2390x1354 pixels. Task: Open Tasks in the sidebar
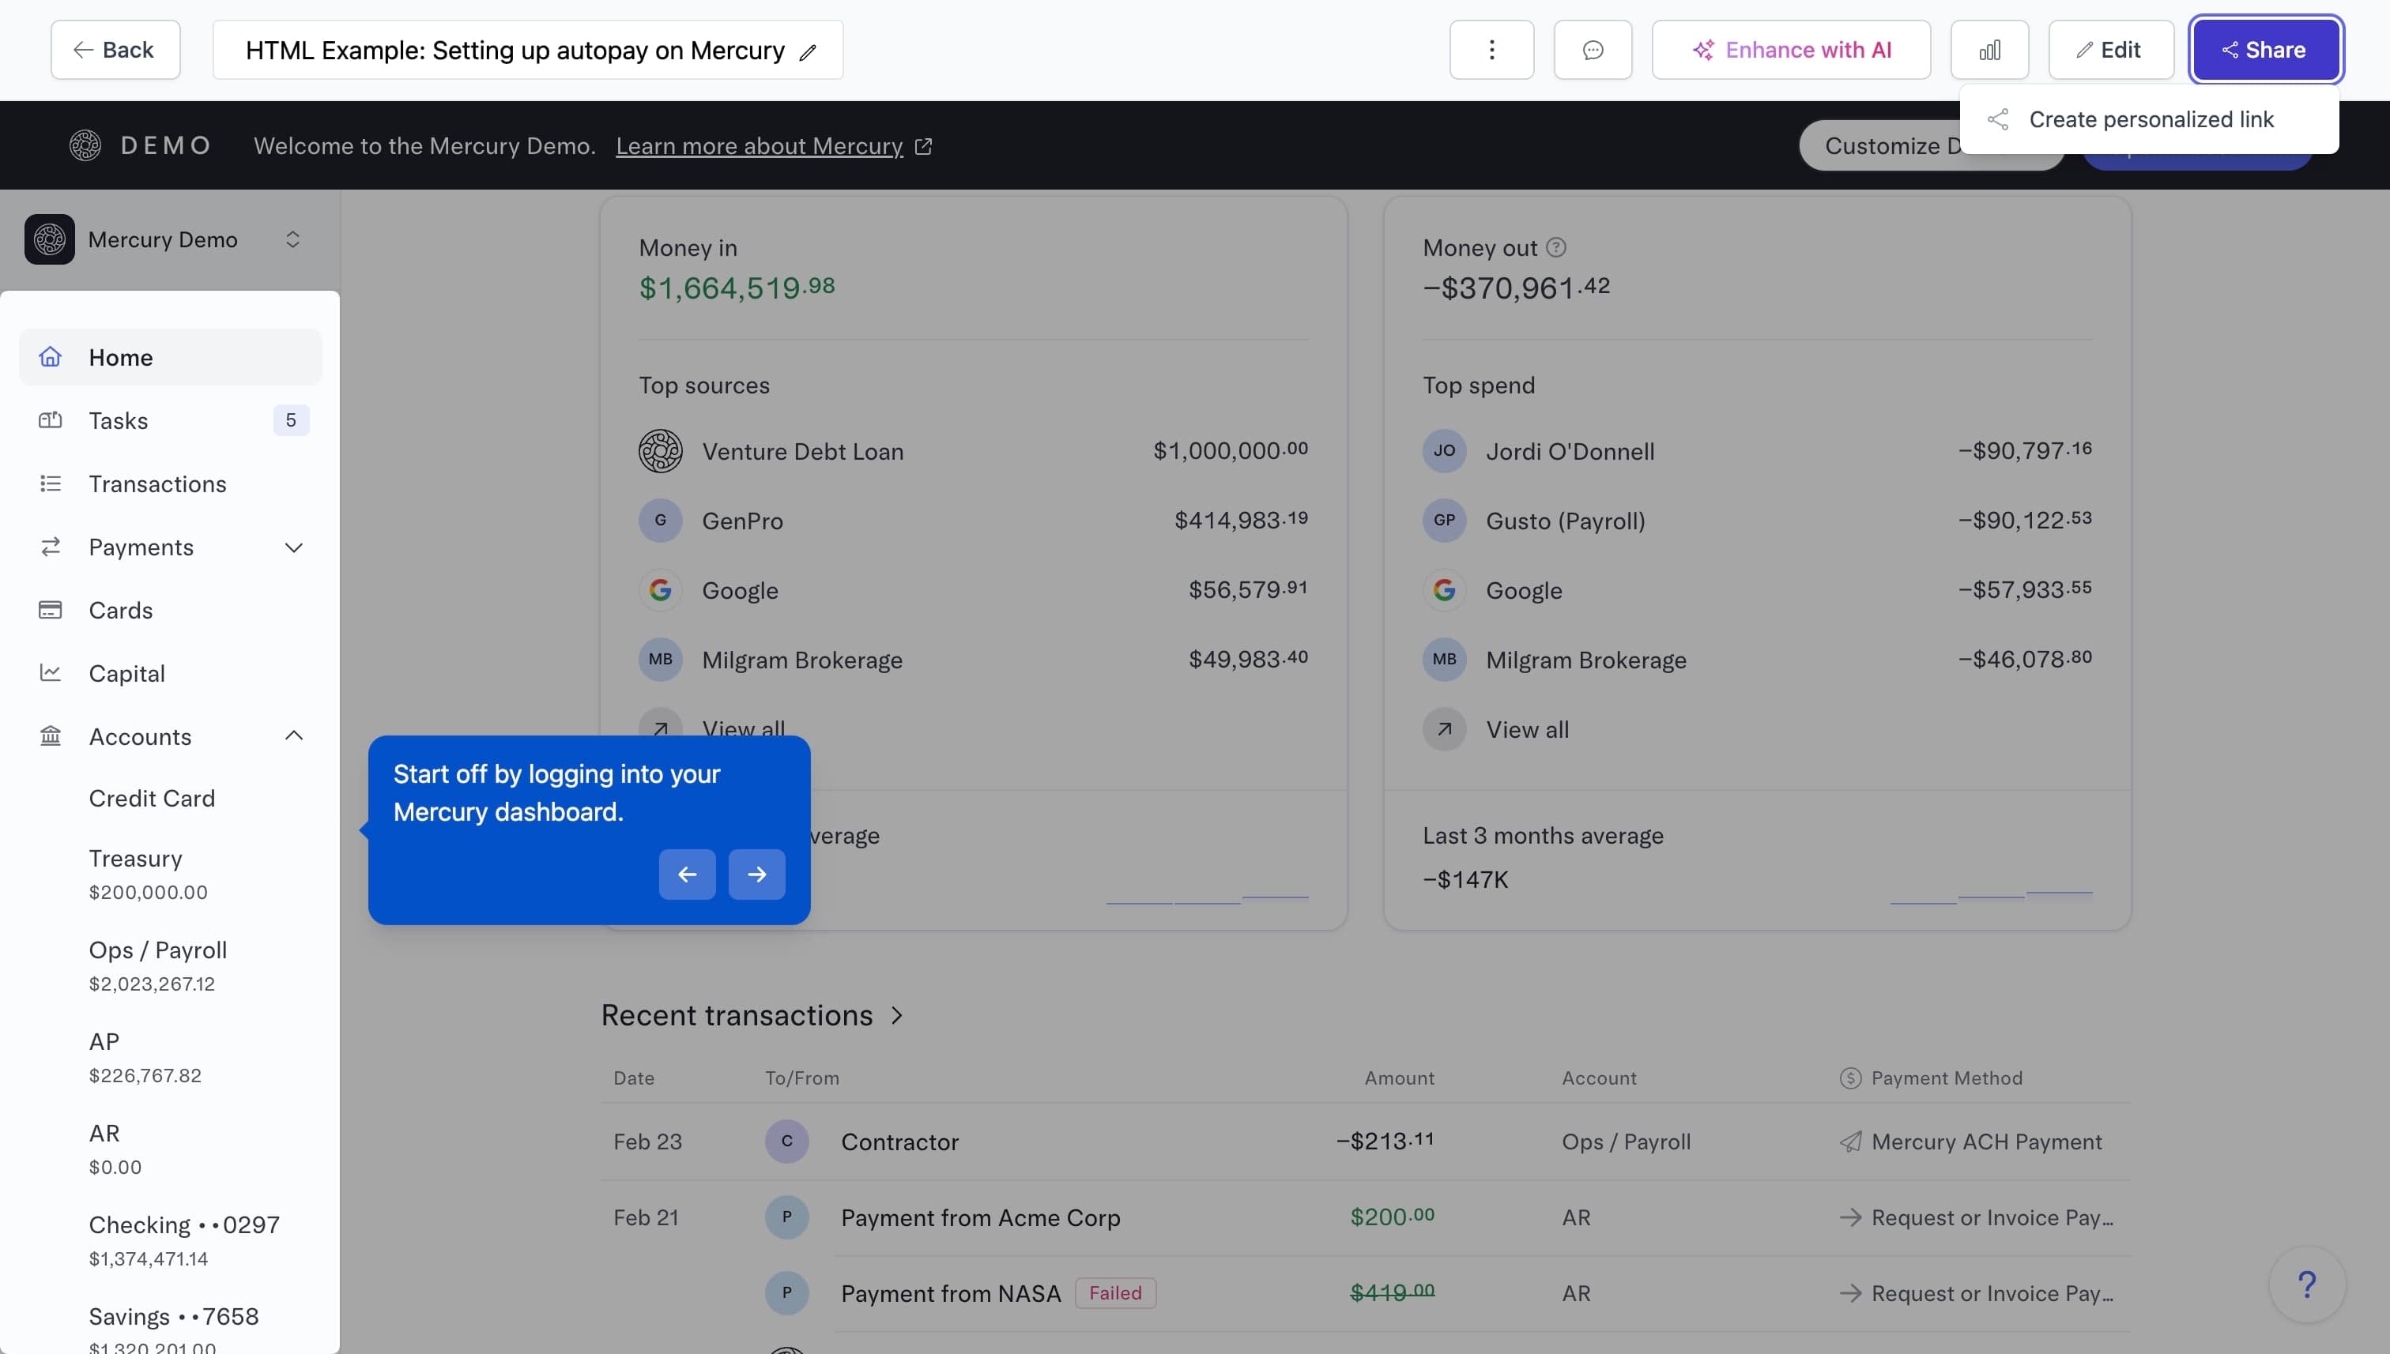point(170,420)
